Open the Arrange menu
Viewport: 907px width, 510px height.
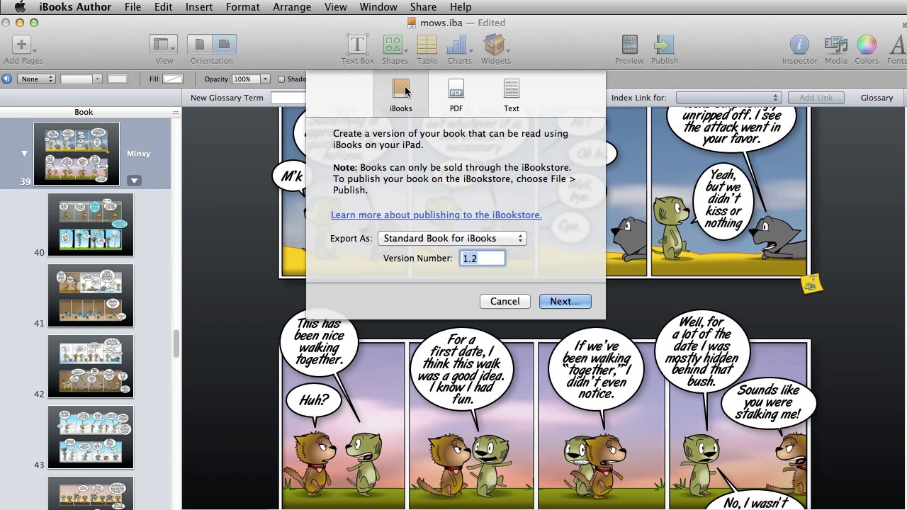(292, 7)
